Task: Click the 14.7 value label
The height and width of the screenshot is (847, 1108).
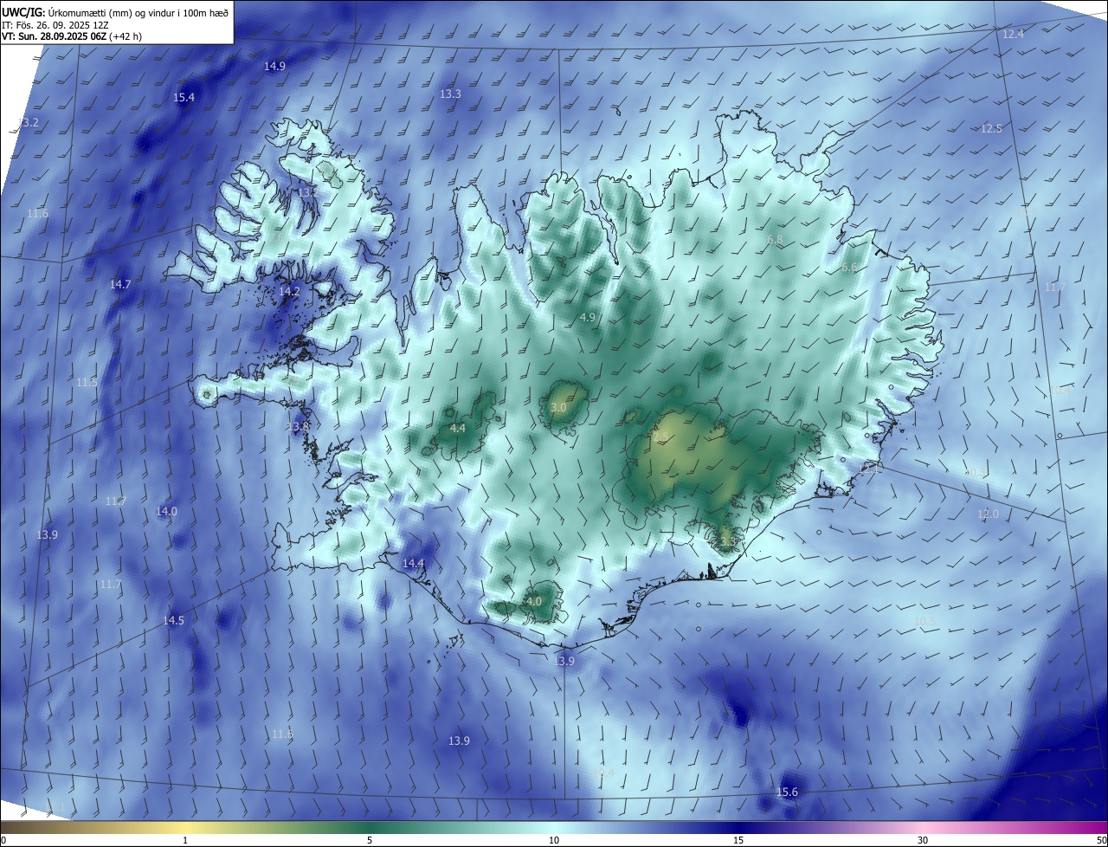Action: pyautogui.click(x=120, y=284)
